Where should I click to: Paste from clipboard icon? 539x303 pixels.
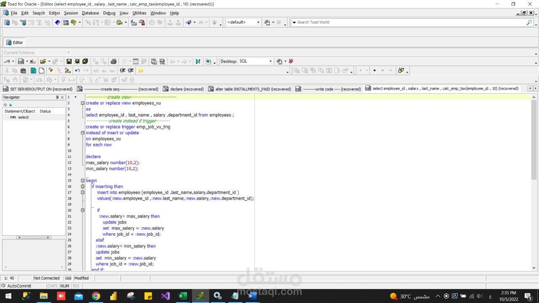tap(23, 71)
